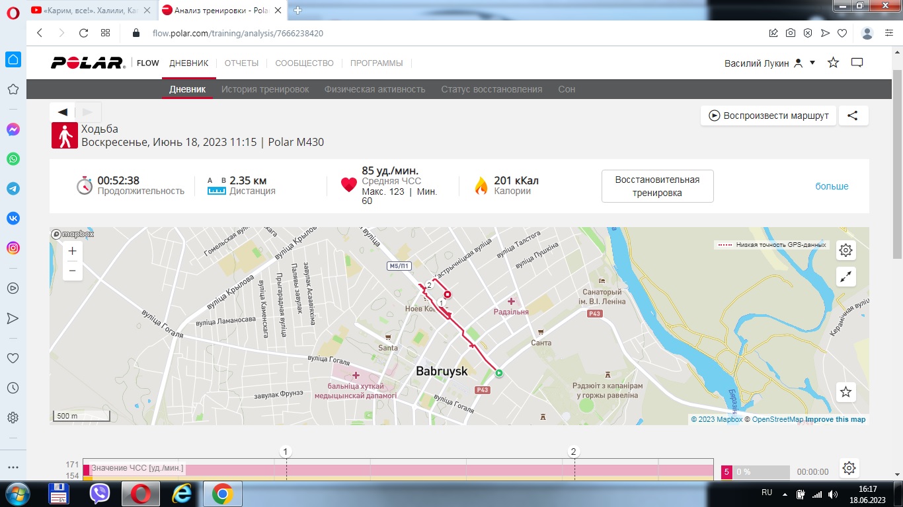Image resolution: width=903 pixels, height=507 pixels.
Task: Reload the current page
Action: coord(83,33)
